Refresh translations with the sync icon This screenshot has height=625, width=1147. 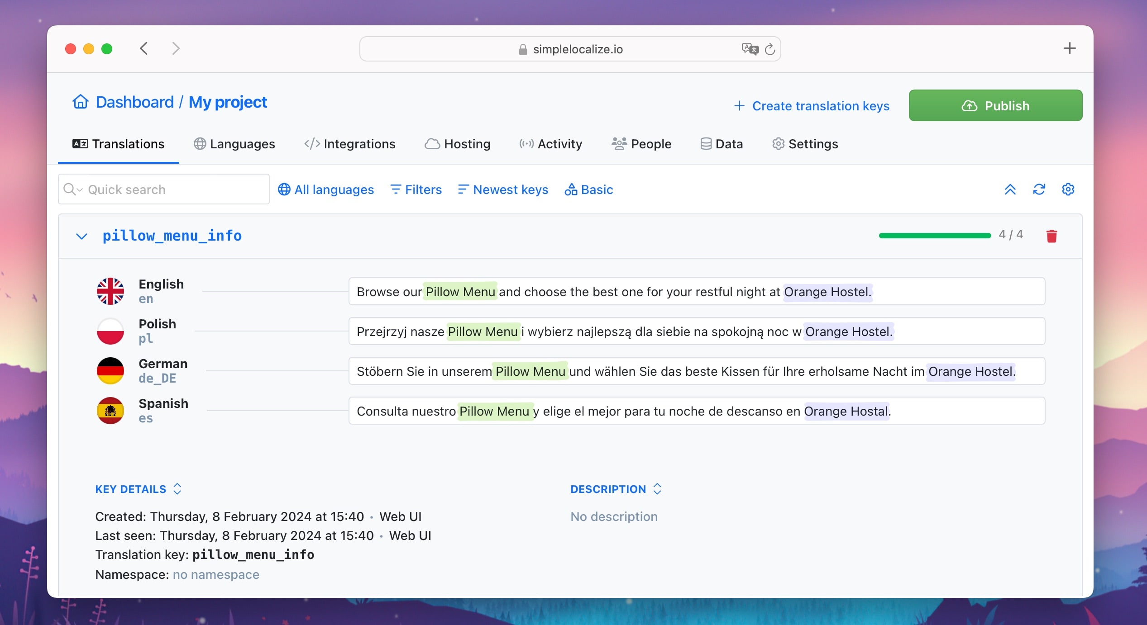click(x=1039, y=189)
